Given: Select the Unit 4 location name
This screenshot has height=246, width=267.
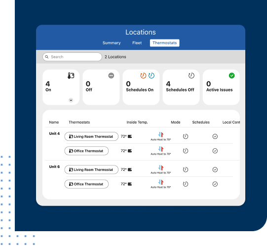Looking at the screenshot, I should [x=54, y=133].
